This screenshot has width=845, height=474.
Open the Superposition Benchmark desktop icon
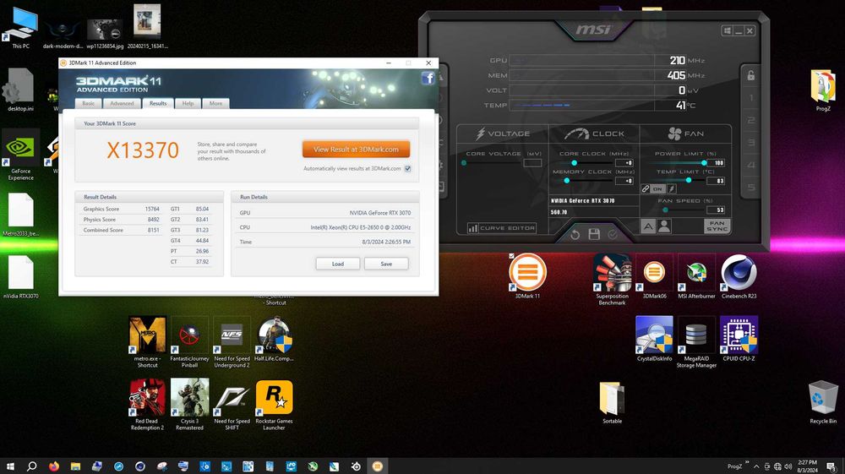point(612,279)
